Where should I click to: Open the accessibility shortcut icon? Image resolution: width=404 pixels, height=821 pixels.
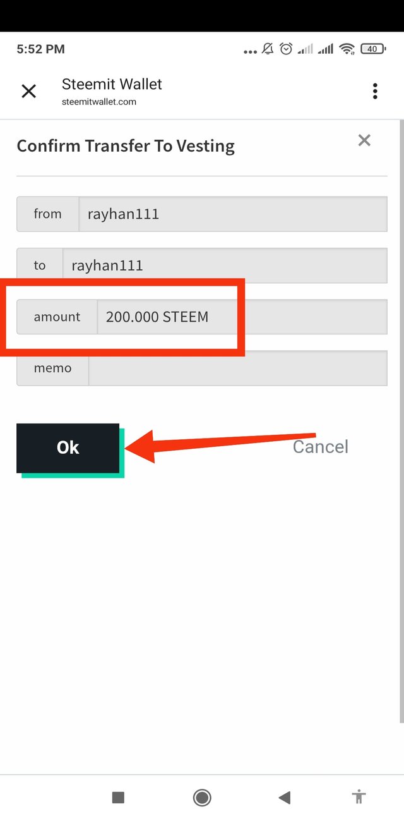tap(359, 797)
